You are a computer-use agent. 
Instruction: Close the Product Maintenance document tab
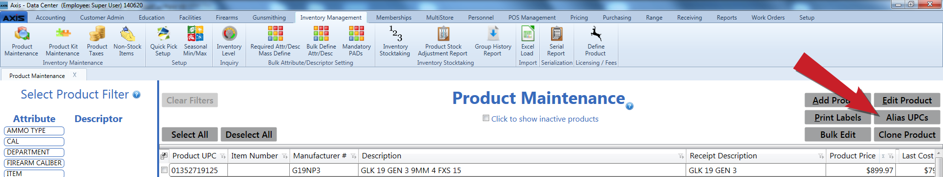(75, 75)
